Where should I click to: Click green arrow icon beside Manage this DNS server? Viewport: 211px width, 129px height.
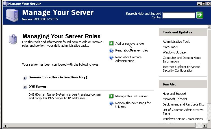111,96
